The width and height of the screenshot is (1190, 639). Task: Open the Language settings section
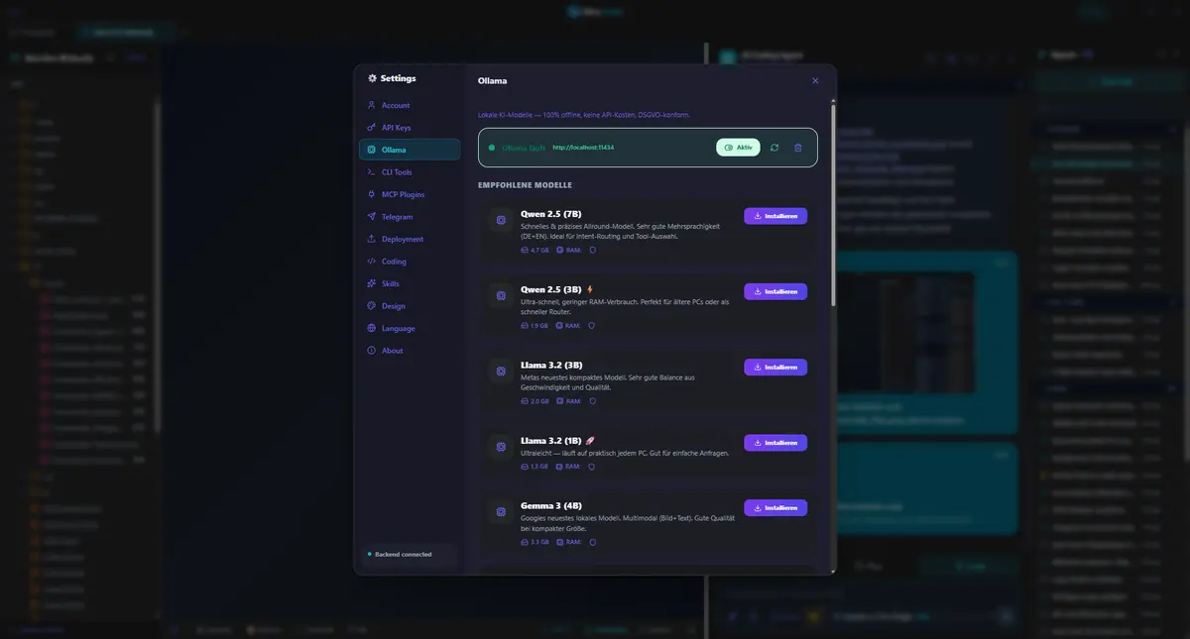(409, 328)
